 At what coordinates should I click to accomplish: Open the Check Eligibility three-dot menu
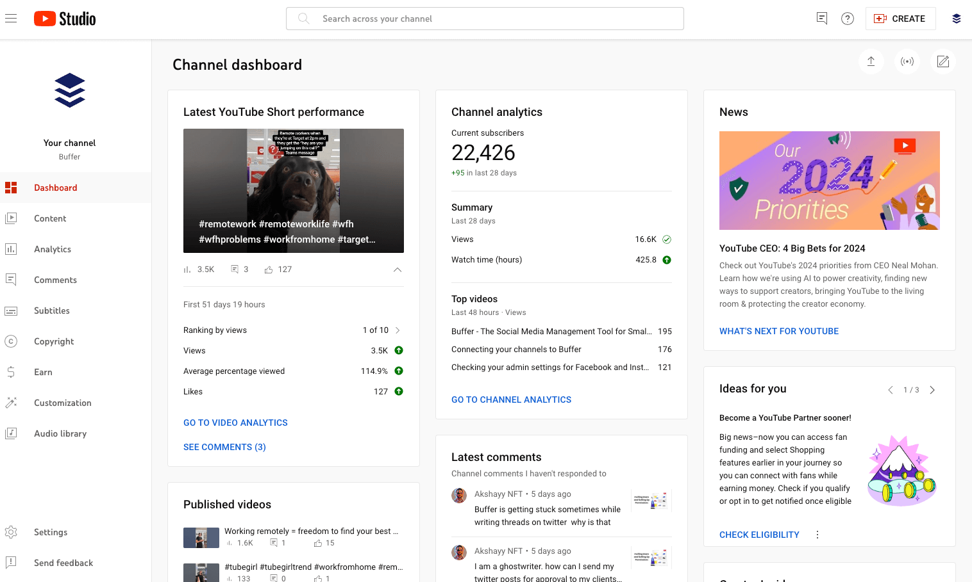pos(817,534)
